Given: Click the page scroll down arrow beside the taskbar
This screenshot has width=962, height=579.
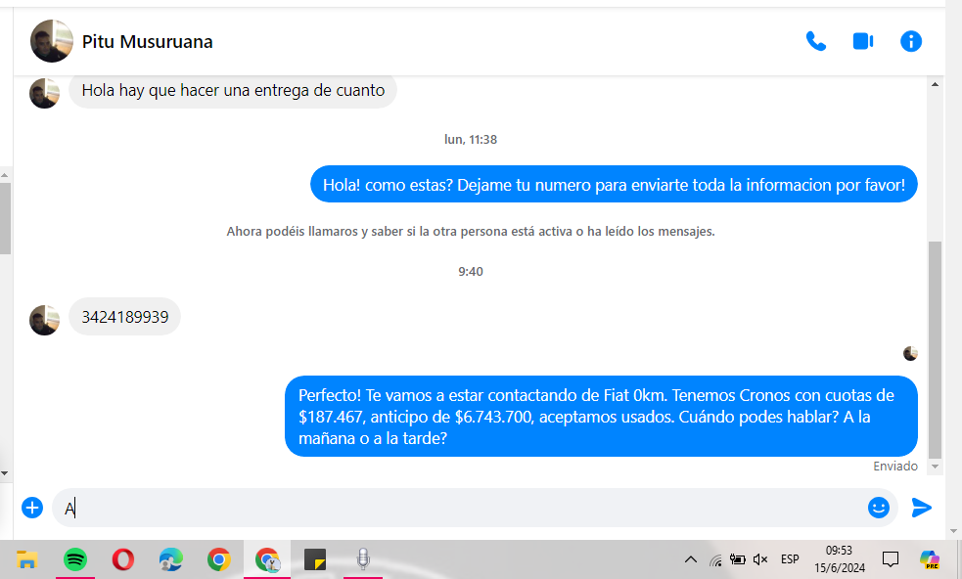Looking at the screenshot, I should tap(953, 531).
